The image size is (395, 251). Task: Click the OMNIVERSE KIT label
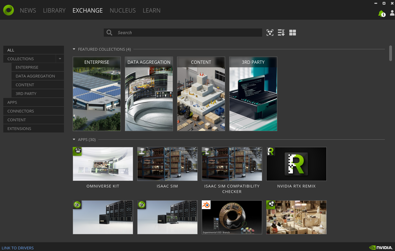coord(103,186)
